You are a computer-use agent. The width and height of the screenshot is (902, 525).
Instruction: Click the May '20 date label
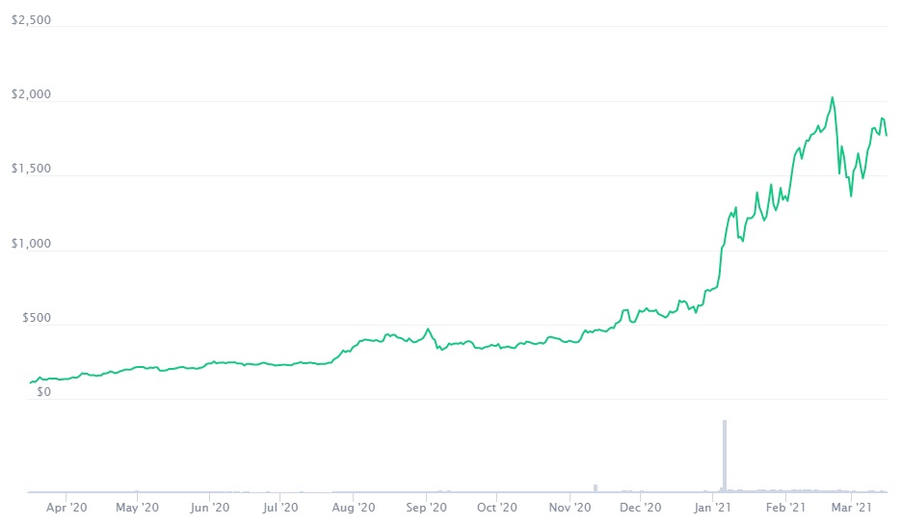(x=138, y=507)
